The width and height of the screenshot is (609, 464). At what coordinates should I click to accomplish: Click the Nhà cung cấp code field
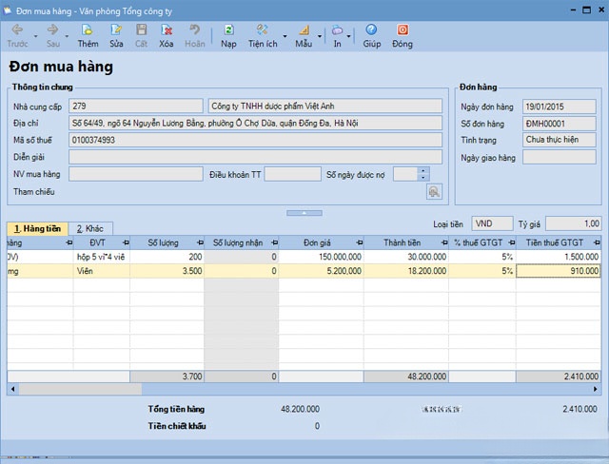136,106
